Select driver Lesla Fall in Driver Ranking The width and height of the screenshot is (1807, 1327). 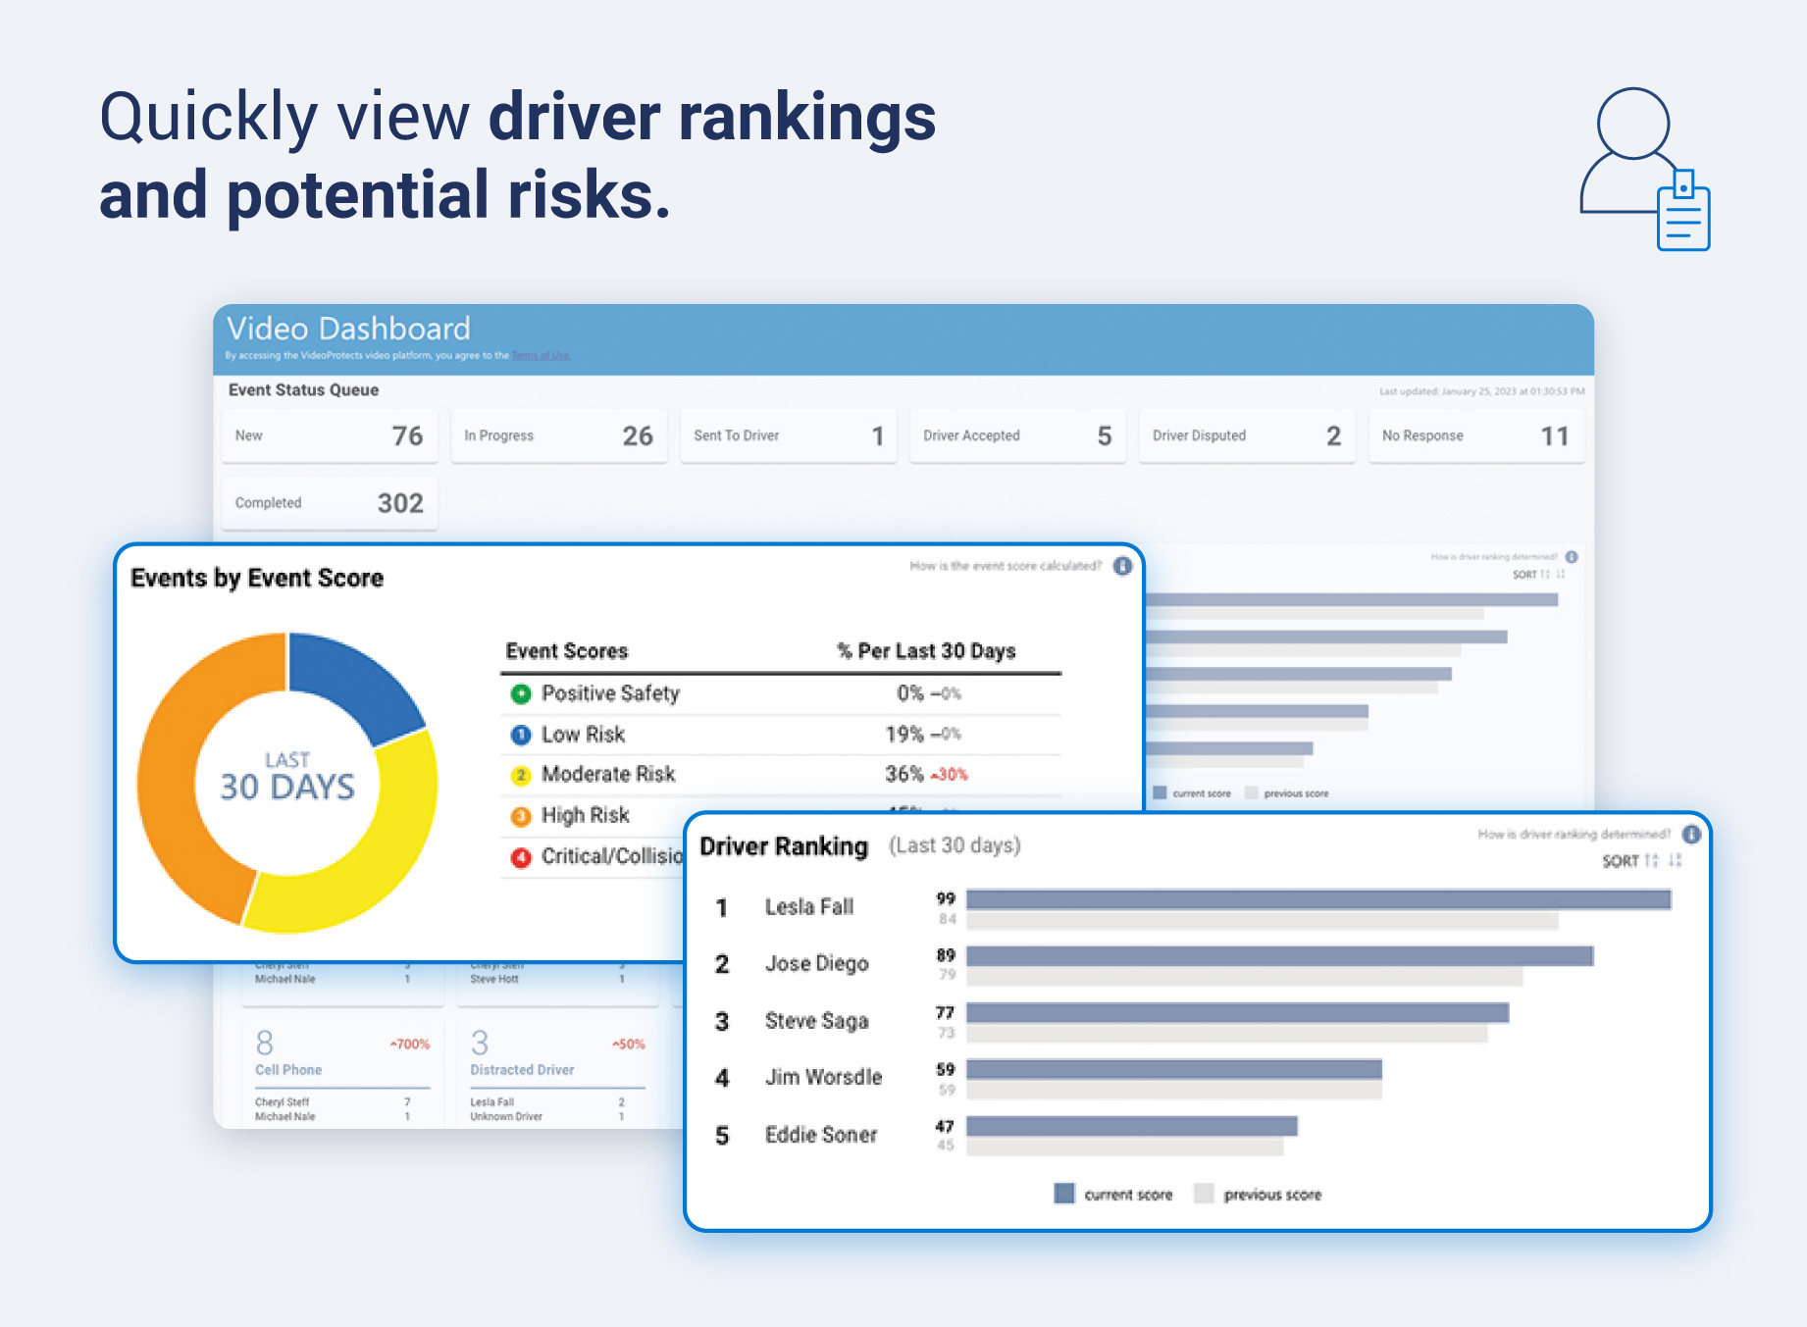(809, 907)
